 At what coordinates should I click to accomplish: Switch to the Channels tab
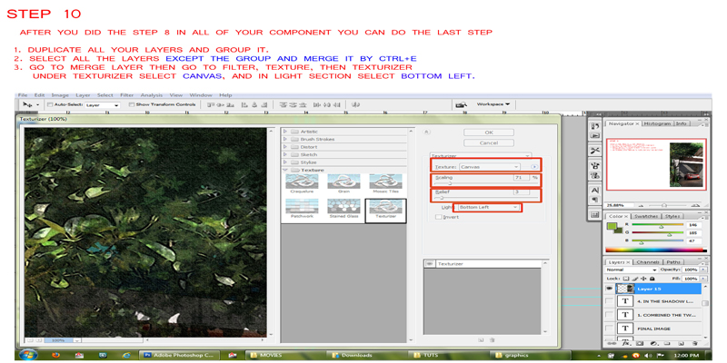644,262
